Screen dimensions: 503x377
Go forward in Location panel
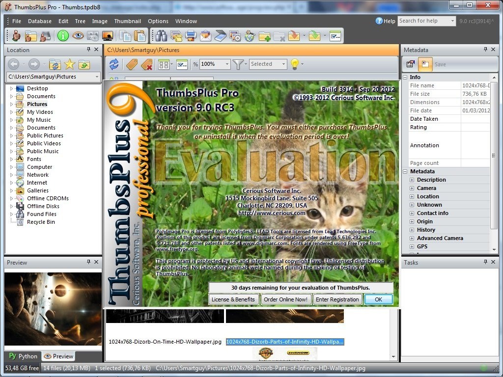(34, 64)
